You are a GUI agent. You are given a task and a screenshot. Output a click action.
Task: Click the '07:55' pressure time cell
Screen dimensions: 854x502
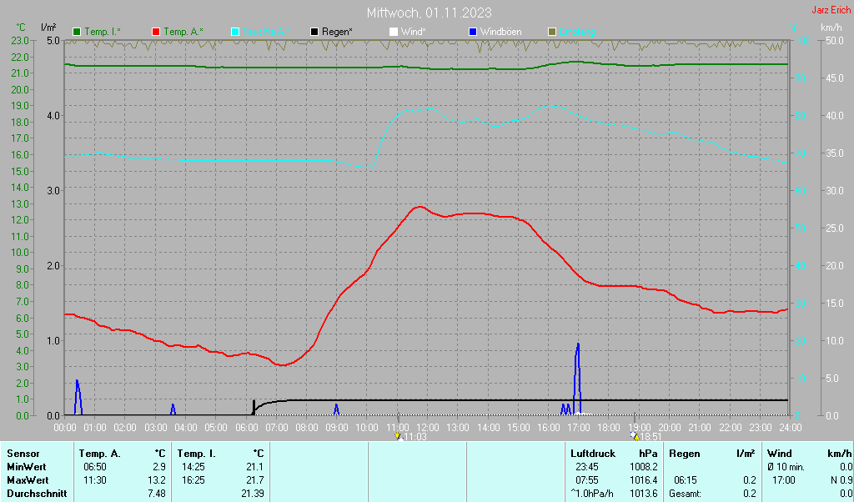[x=587, y=481]
